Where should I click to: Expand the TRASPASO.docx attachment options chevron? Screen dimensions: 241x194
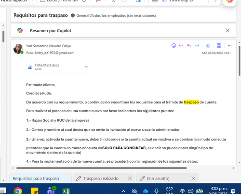pyautogui.click(x=86, y=66)
